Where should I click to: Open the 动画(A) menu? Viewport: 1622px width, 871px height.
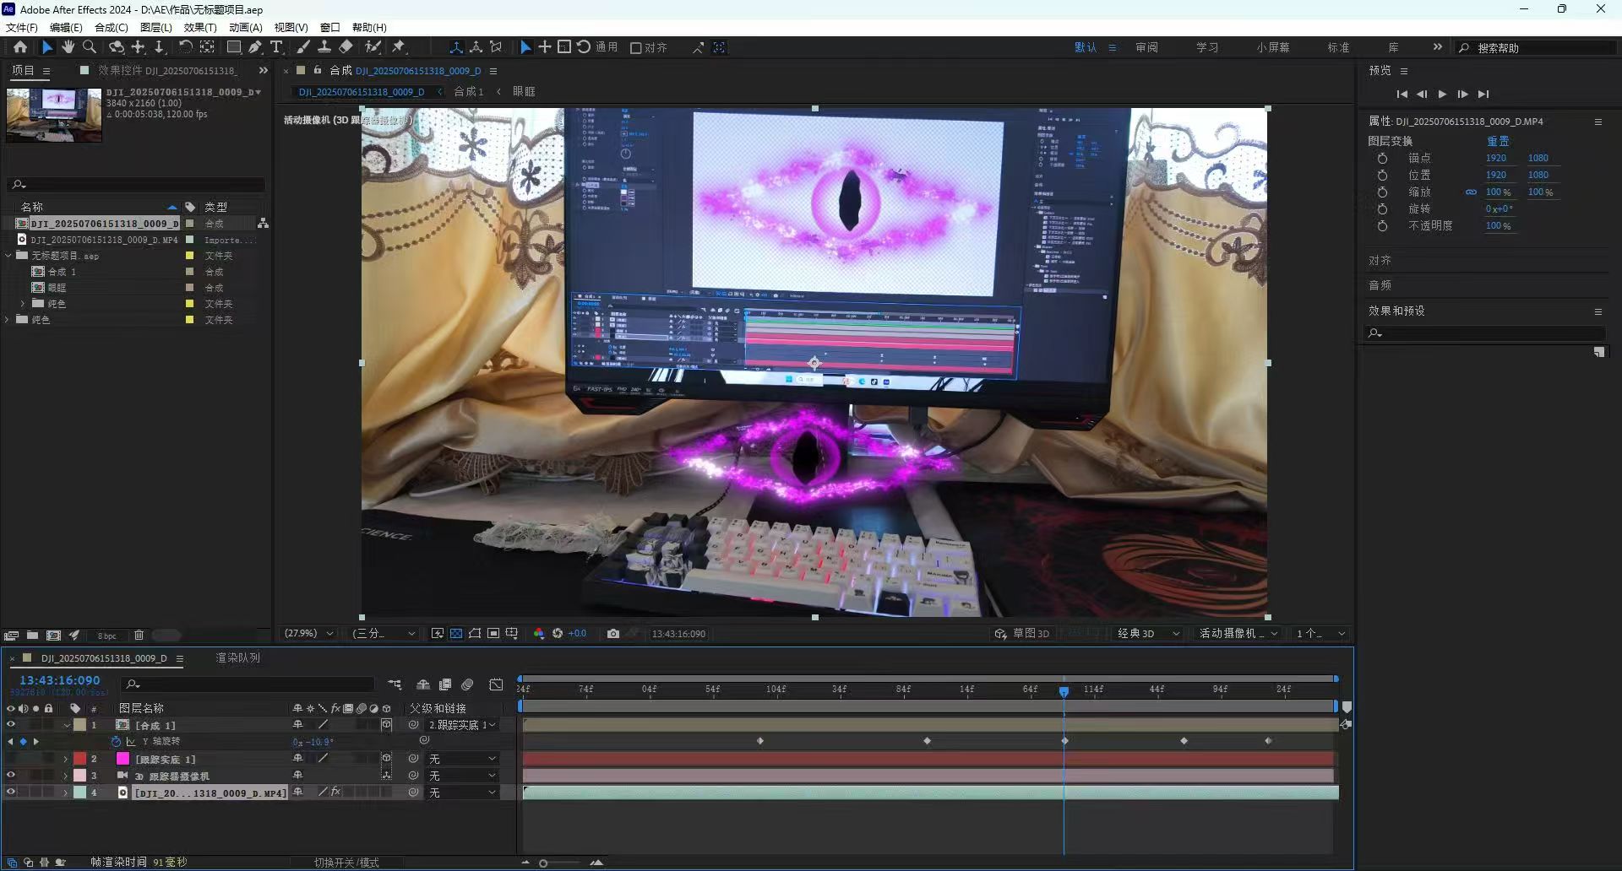point(246,28)
